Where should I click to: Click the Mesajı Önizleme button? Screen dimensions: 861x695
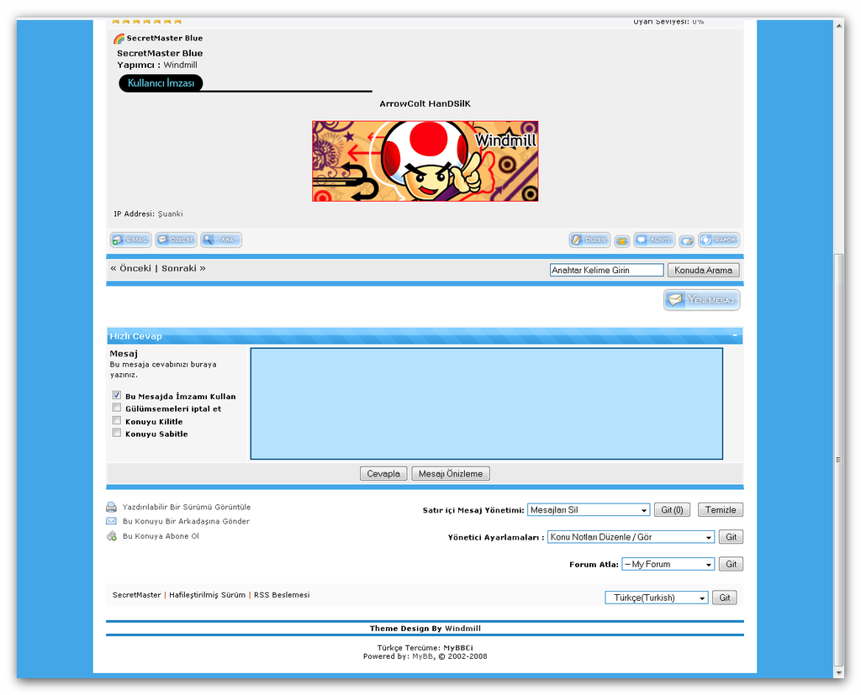451,474
